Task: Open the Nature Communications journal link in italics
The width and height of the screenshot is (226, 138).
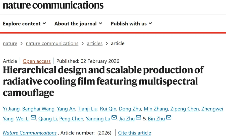Action: click(30, 133)
